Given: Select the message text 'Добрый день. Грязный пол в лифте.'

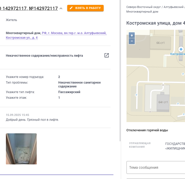Looking at the screenshot, I should point(32,120).
